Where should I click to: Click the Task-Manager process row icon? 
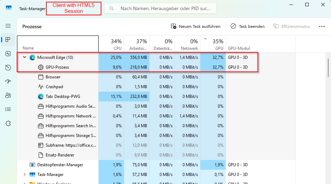tap(32, 175)
